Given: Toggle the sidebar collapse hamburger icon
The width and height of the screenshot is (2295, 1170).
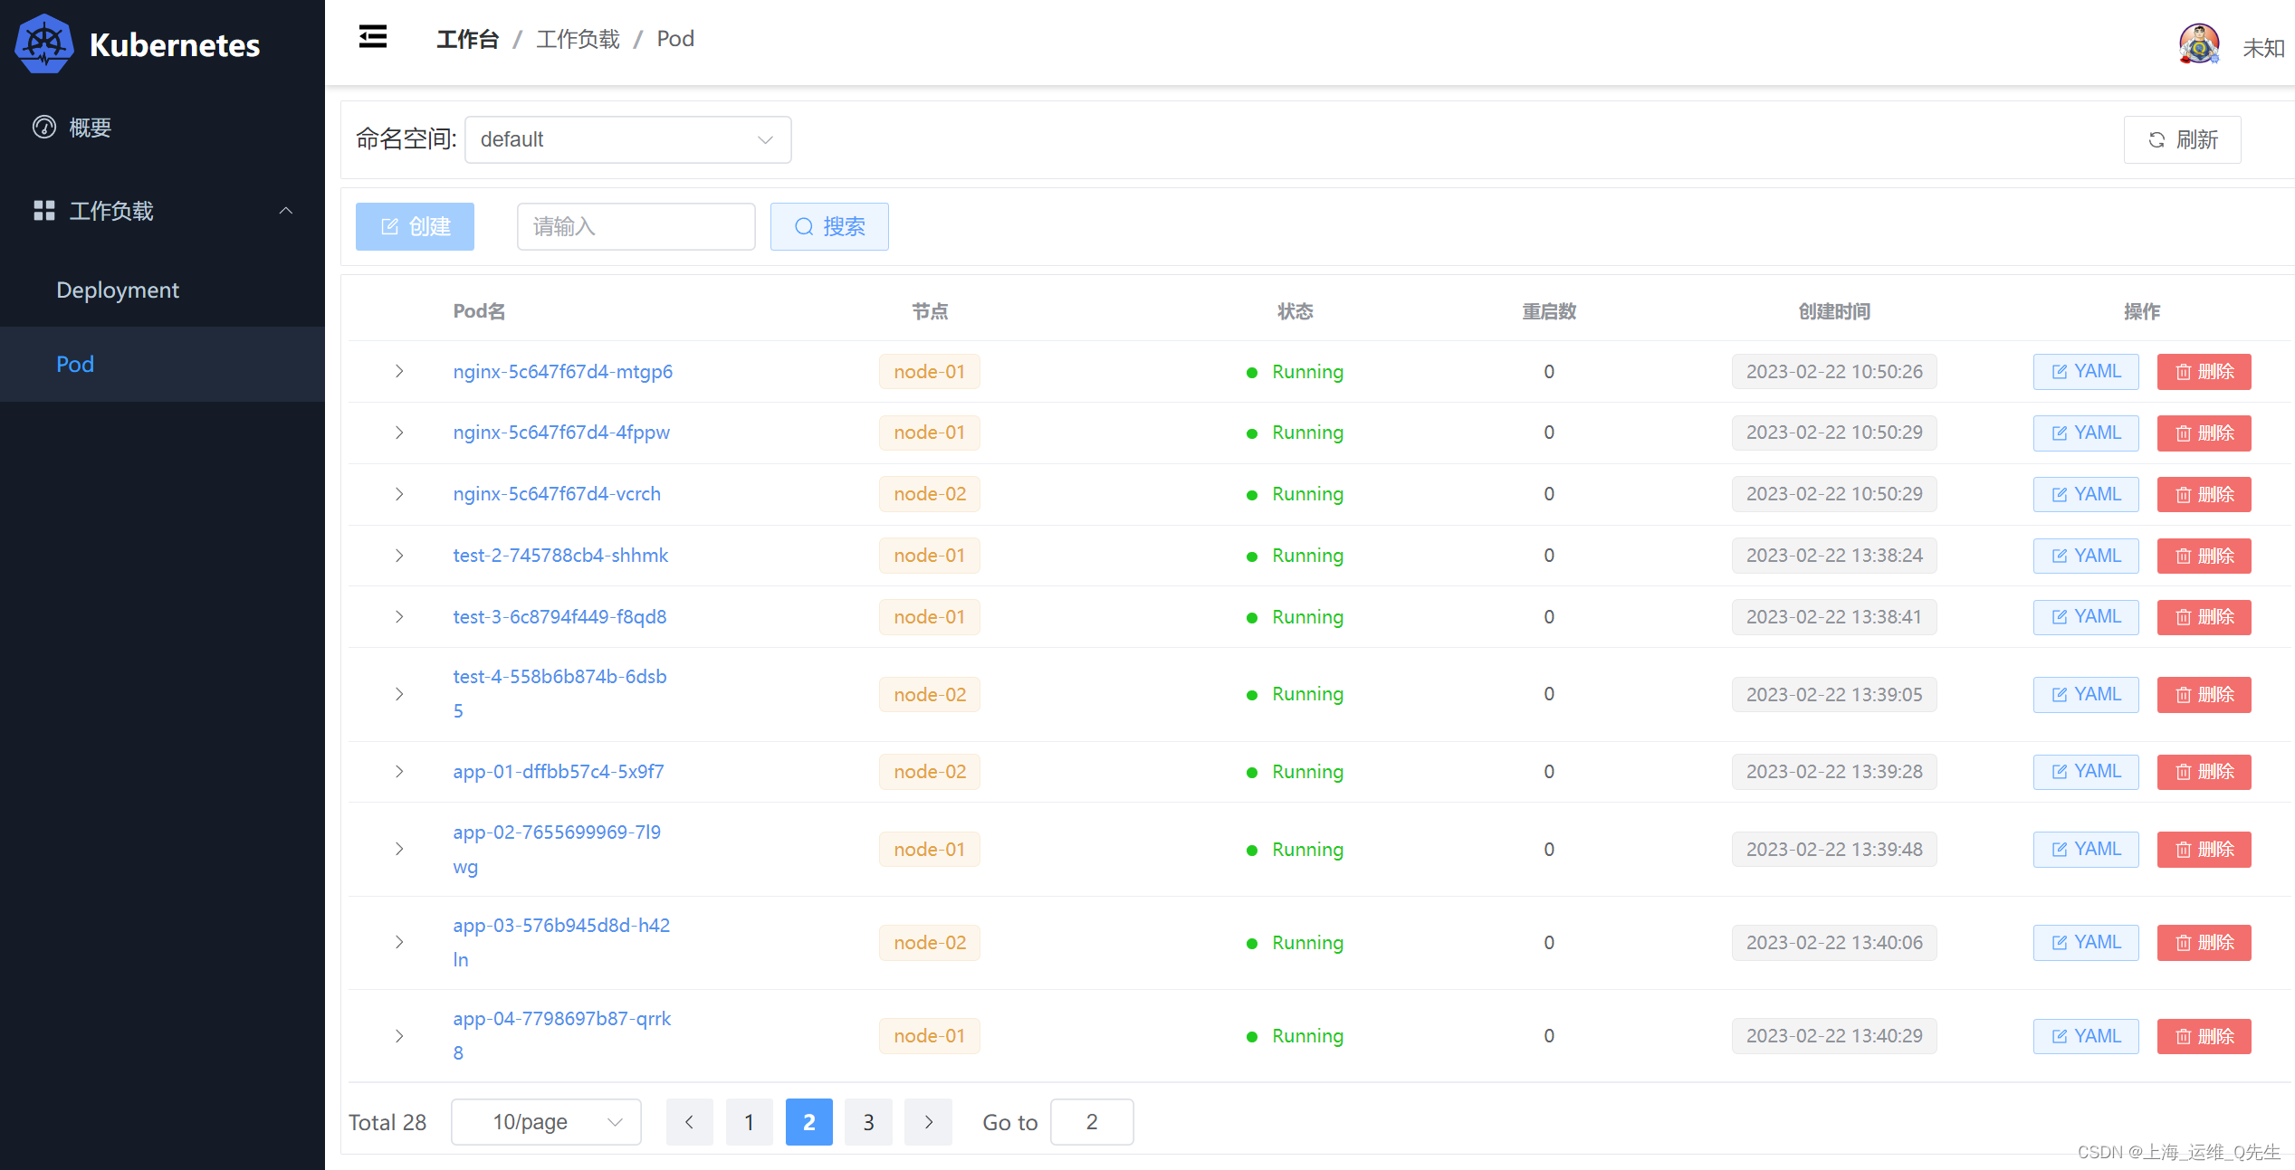Looking at the screenshot, I should (x=373, y=37).
